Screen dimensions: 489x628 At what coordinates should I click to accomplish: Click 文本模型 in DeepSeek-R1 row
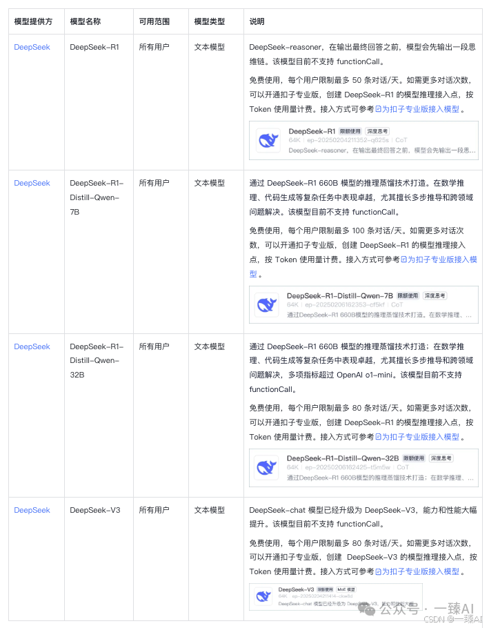click(209, 47)
